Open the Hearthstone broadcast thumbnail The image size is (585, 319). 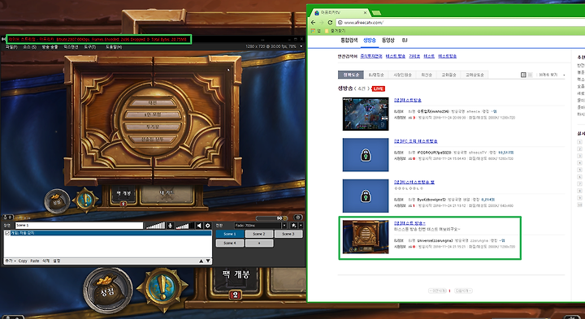366,237
